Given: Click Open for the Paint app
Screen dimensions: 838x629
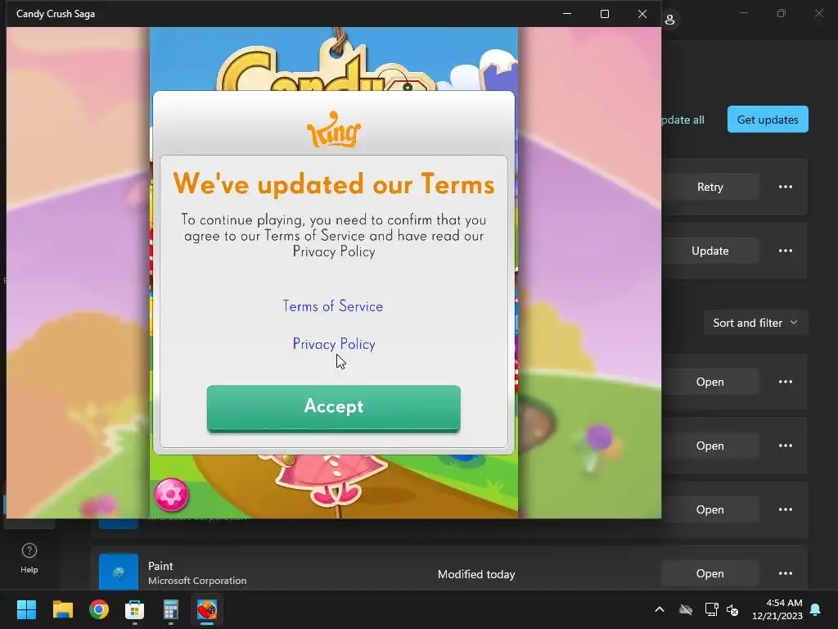Looking at the screenshot, I should click(x=710, y=573).
